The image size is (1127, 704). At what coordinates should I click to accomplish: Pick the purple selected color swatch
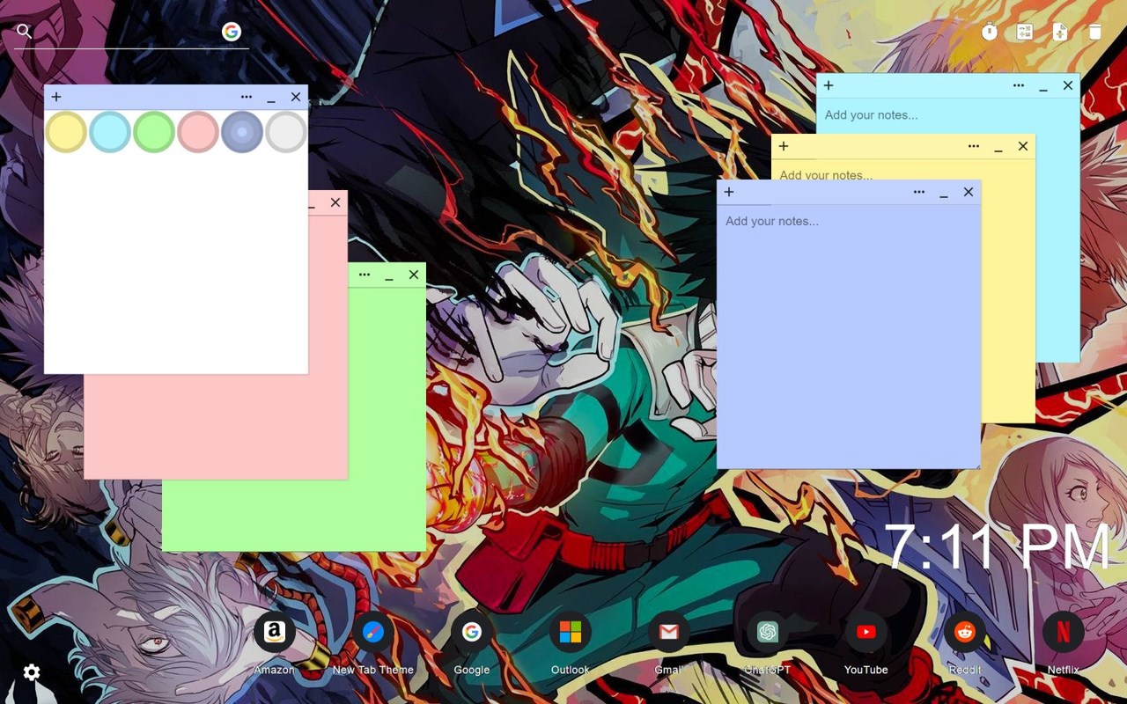(x=242, y=132)
